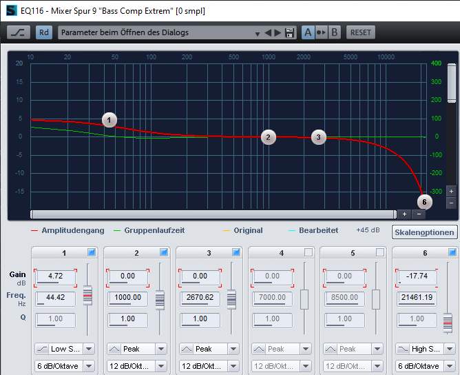Enable EQ band 5 checkbox

[x=380, y=253]
